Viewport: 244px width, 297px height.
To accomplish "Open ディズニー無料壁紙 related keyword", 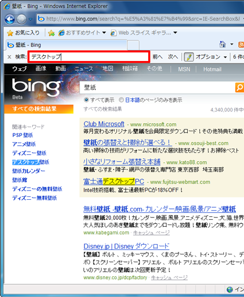I will [34, 198].
